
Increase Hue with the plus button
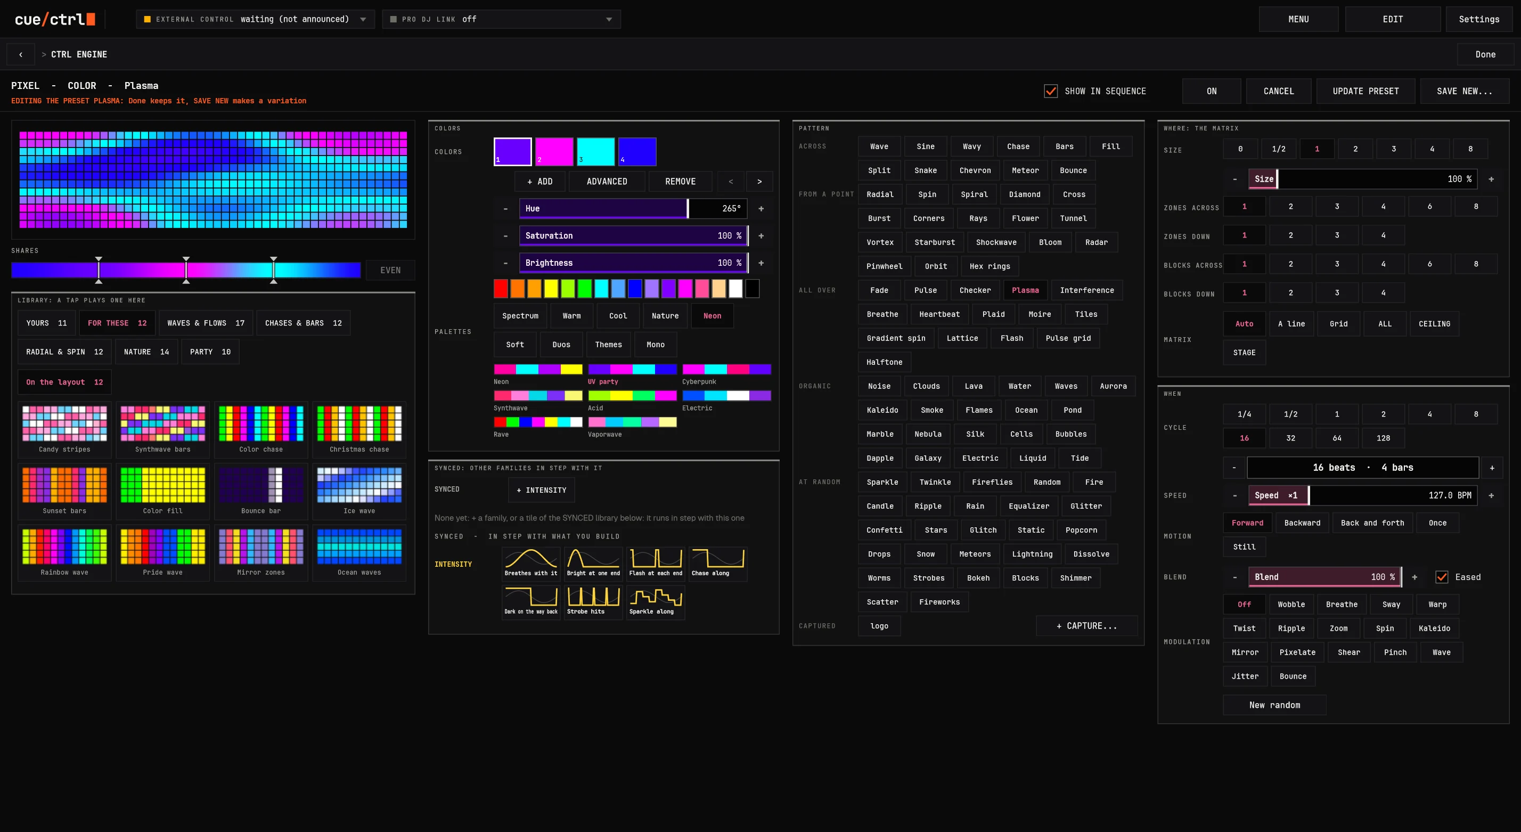[761, 208]
